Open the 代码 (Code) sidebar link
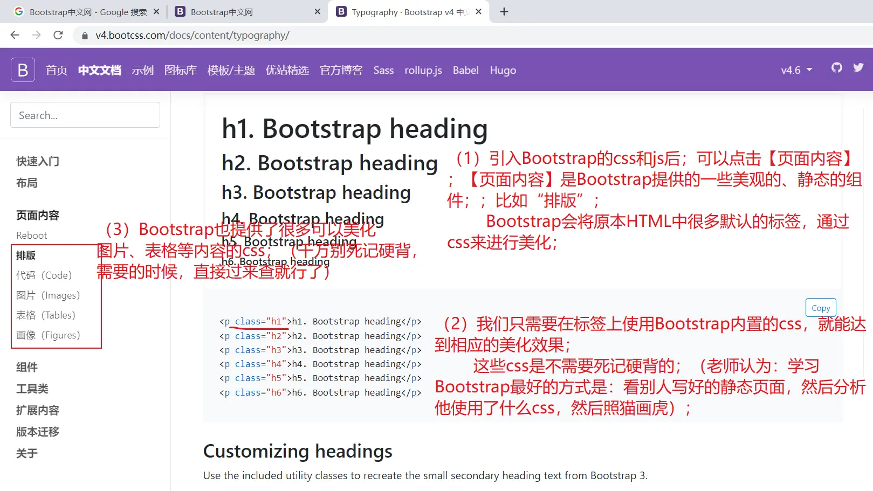The image size is (873, 491). (x=44, y=275)
